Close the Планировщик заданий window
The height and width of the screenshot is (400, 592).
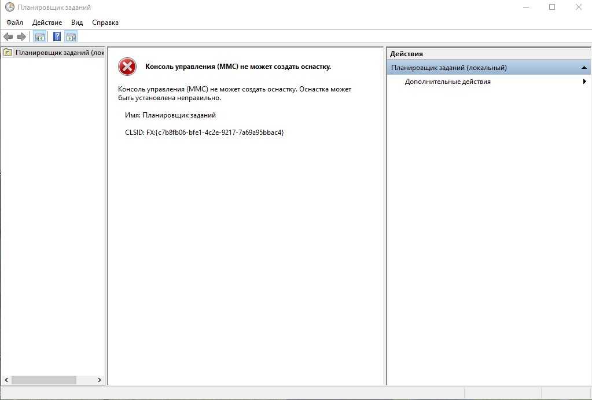[x=579, y=7]
